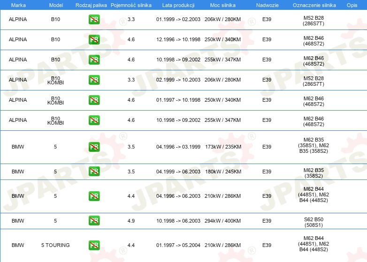Click the Lata produkcji column header
The width and height of the screenshot is (367, 262).
pyautogui.click(x=178, y=5)
